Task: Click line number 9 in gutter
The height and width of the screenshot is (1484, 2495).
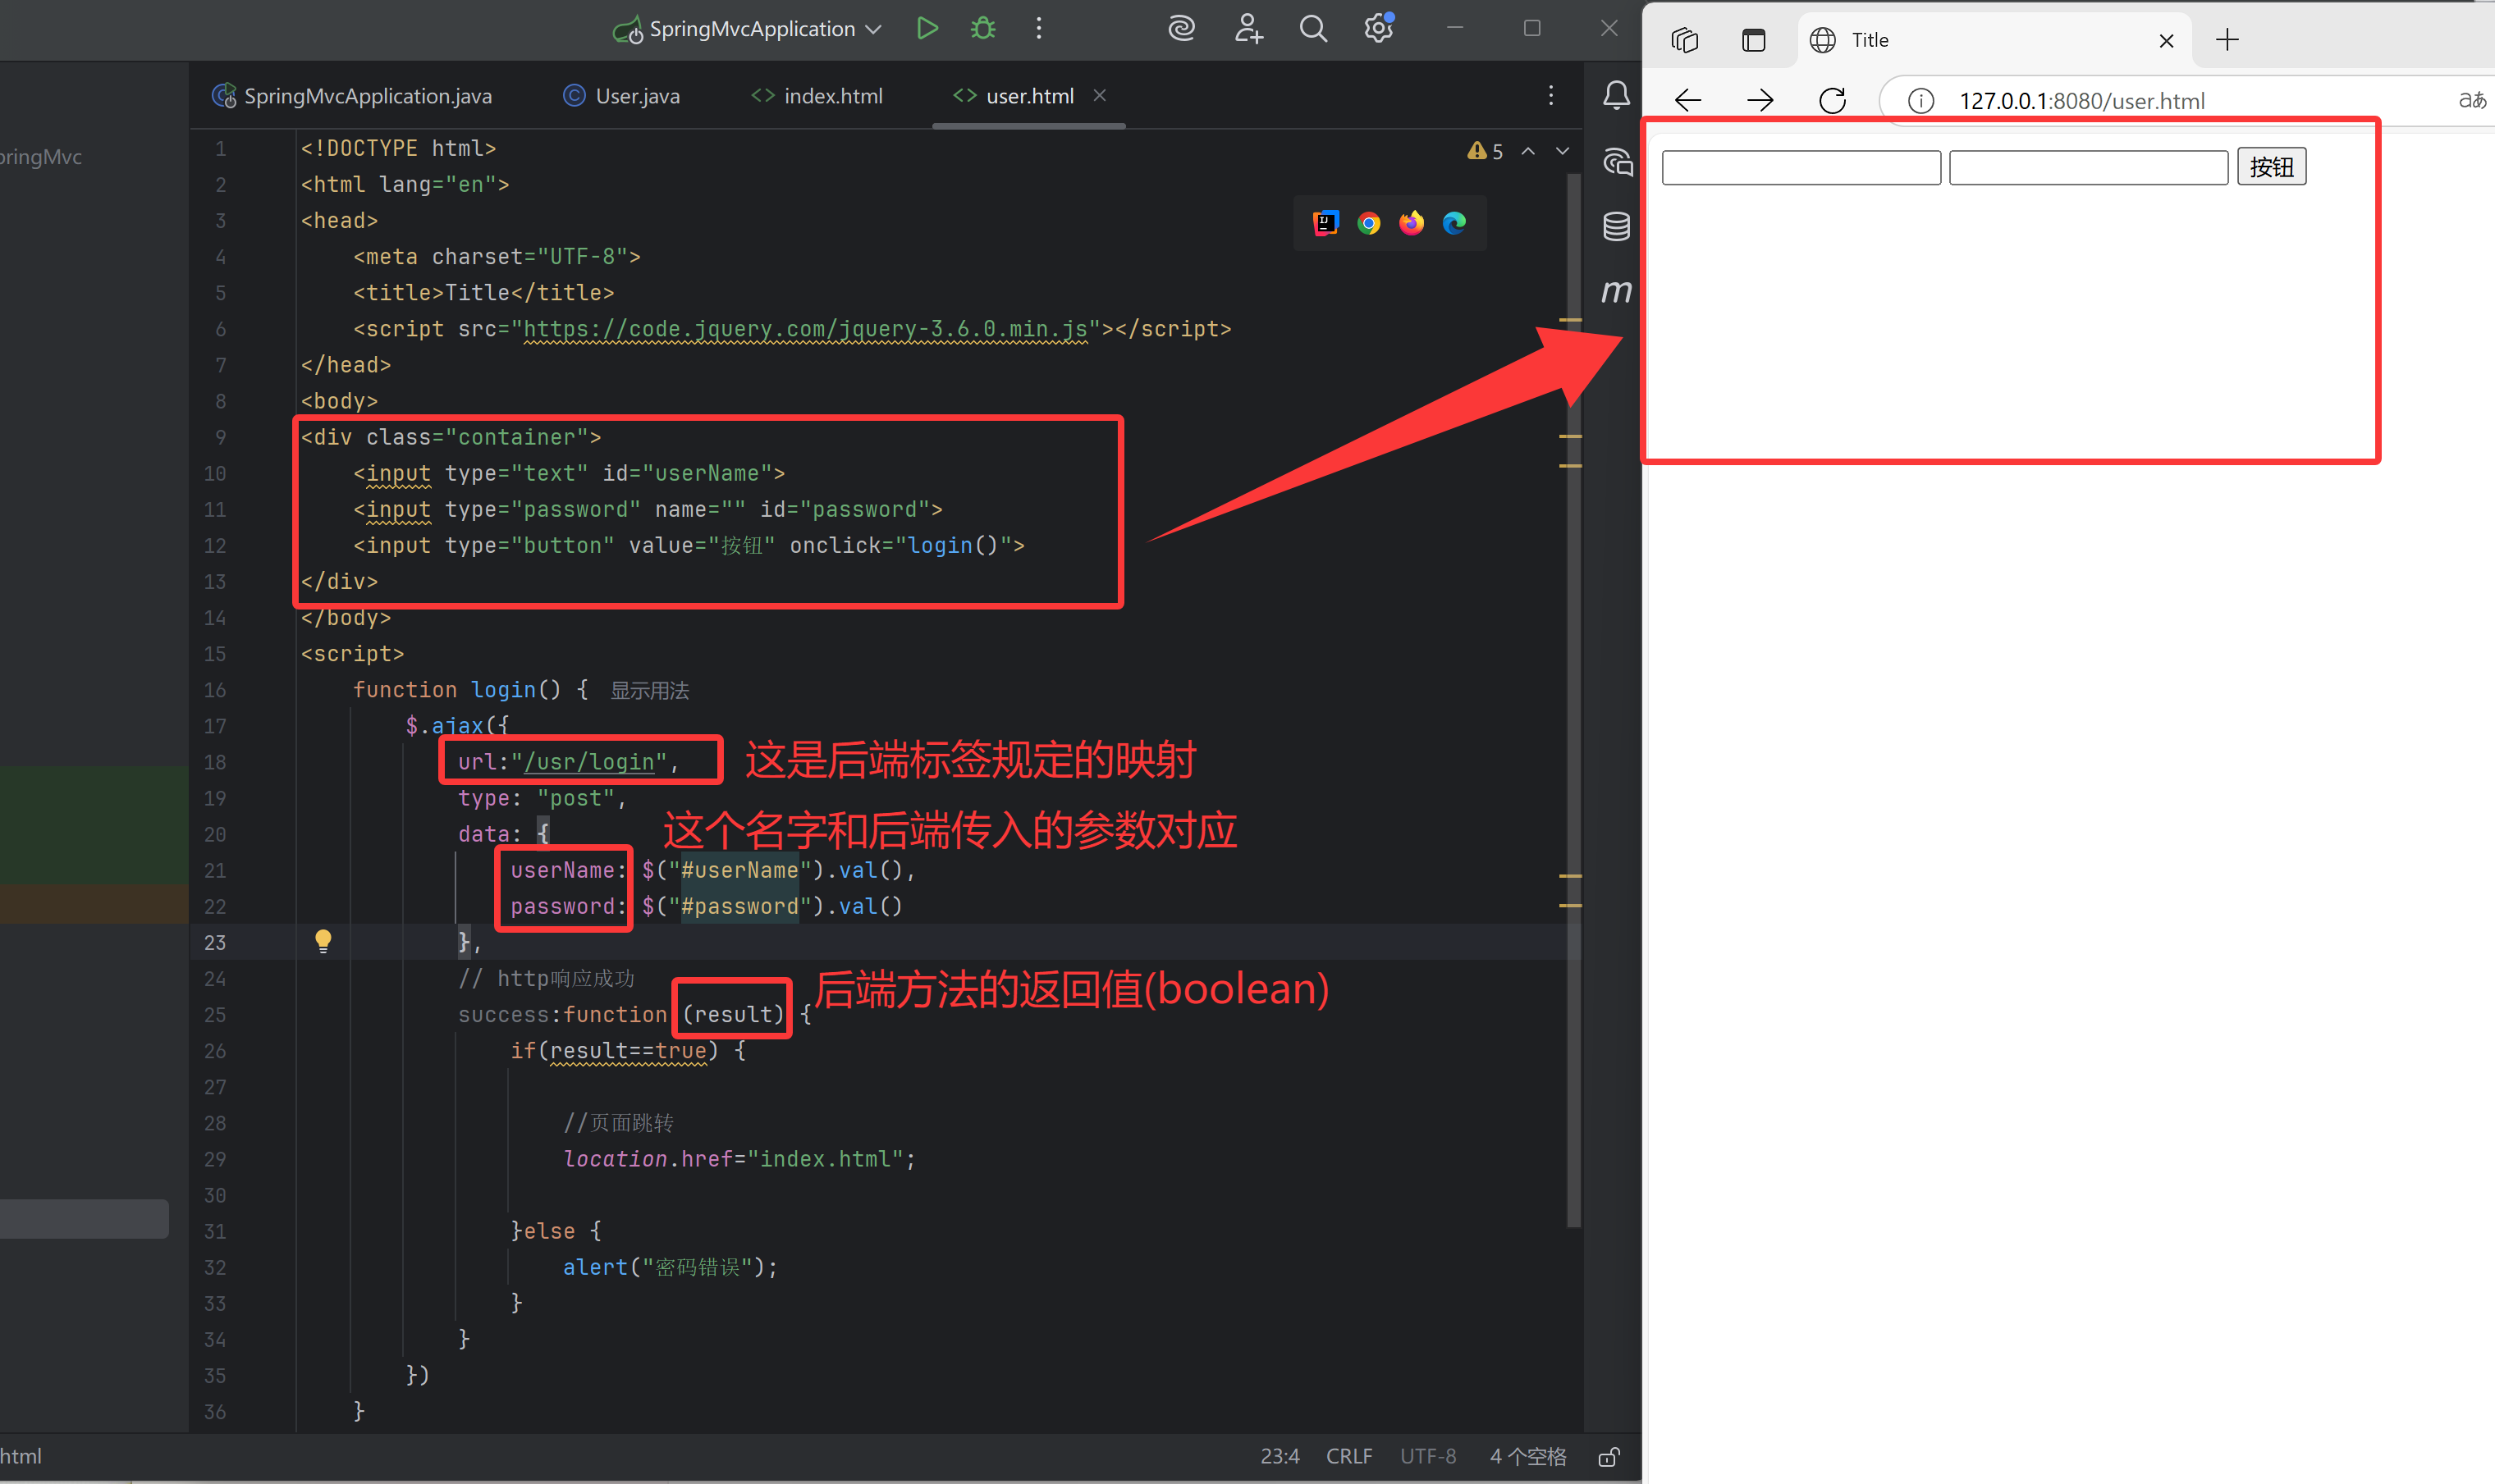Action: [x=220, y=437]
